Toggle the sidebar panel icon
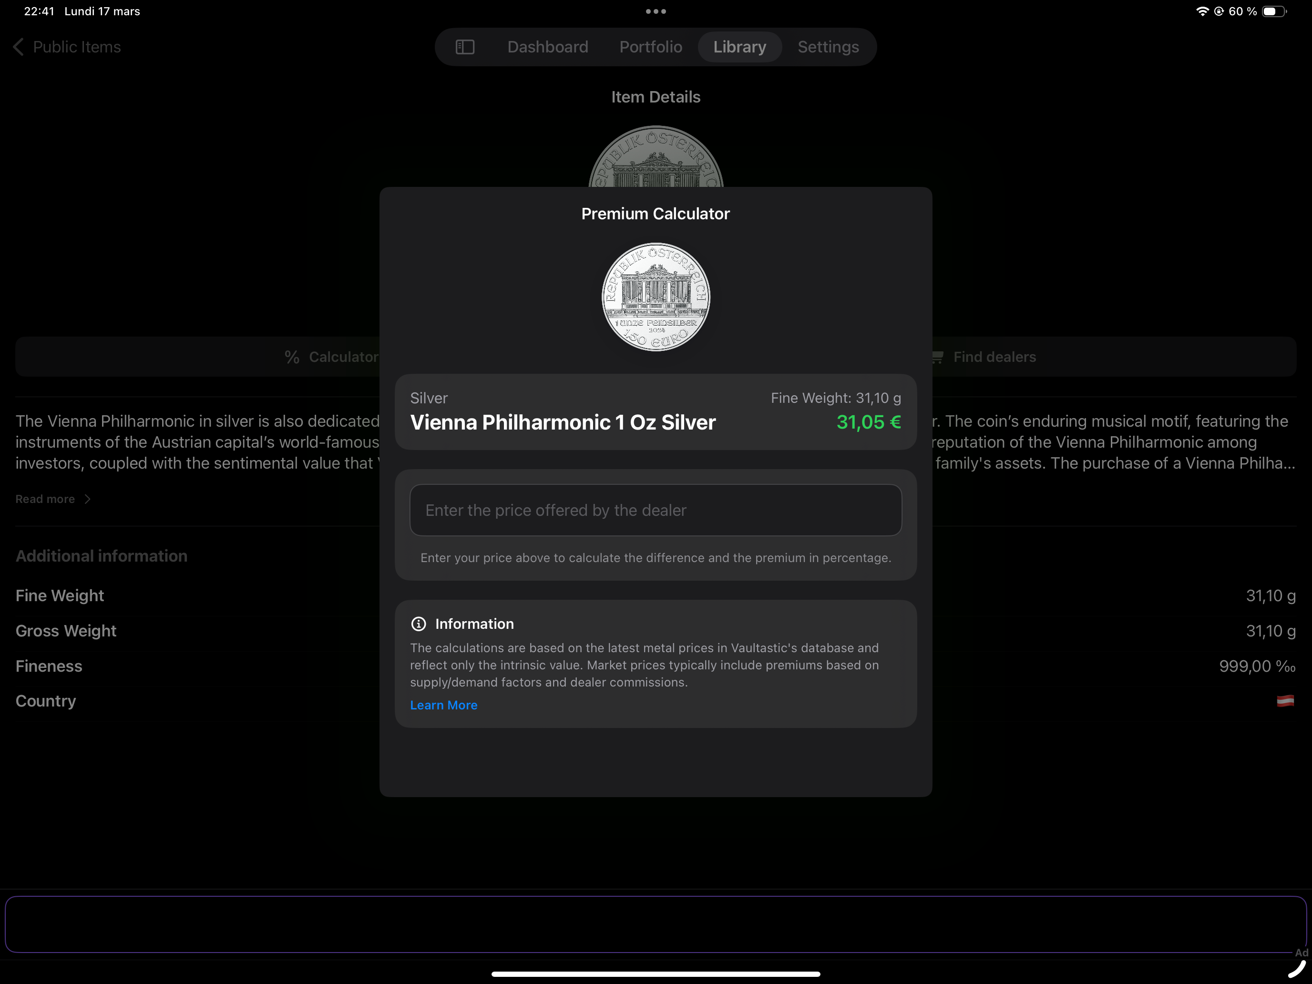 (x=464, y=47)
